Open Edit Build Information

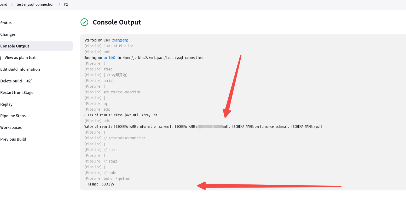20,69
